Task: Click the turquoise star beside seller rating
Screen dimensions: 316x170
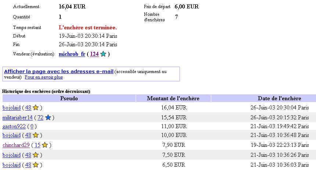Action: point(103,54)
